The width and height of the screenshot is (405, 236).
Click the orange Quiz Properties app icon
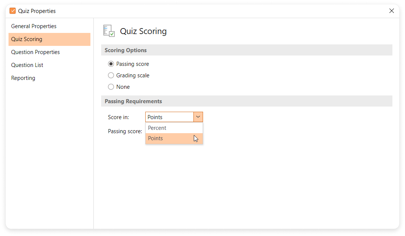pyautogui.click(x=13, y=11)
